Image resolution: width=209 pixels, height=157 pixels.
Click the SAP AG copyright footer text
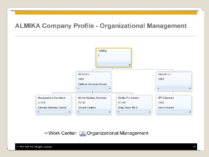coord(34,147)
